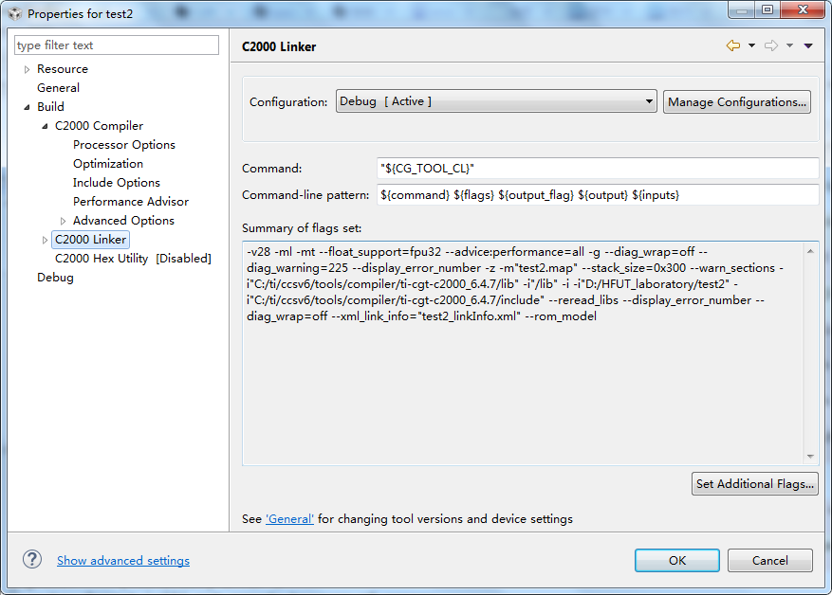The image size is (832, 595).
Task: Open the view menu triangle icon
Action: 808,45
